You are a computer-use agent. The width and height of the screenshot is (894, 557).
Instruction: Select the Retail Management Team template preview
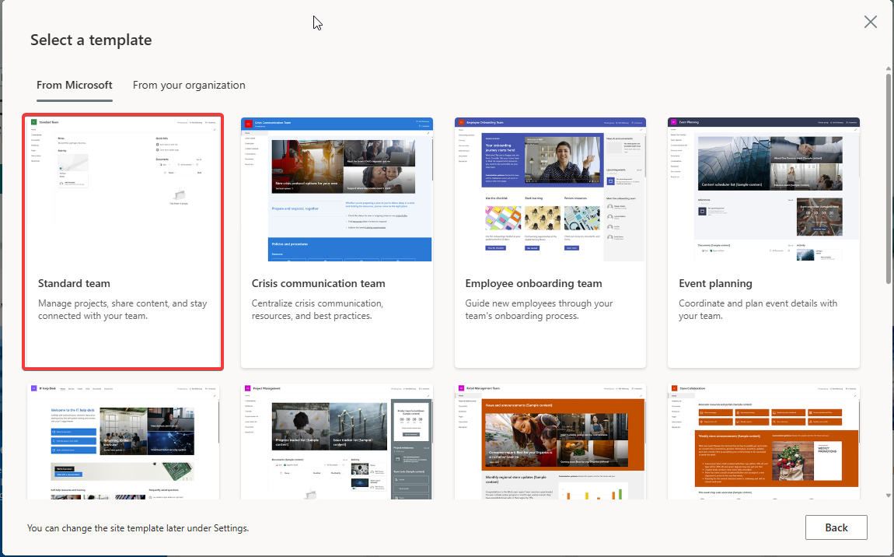pyautogui.click(x=550, y=442)
